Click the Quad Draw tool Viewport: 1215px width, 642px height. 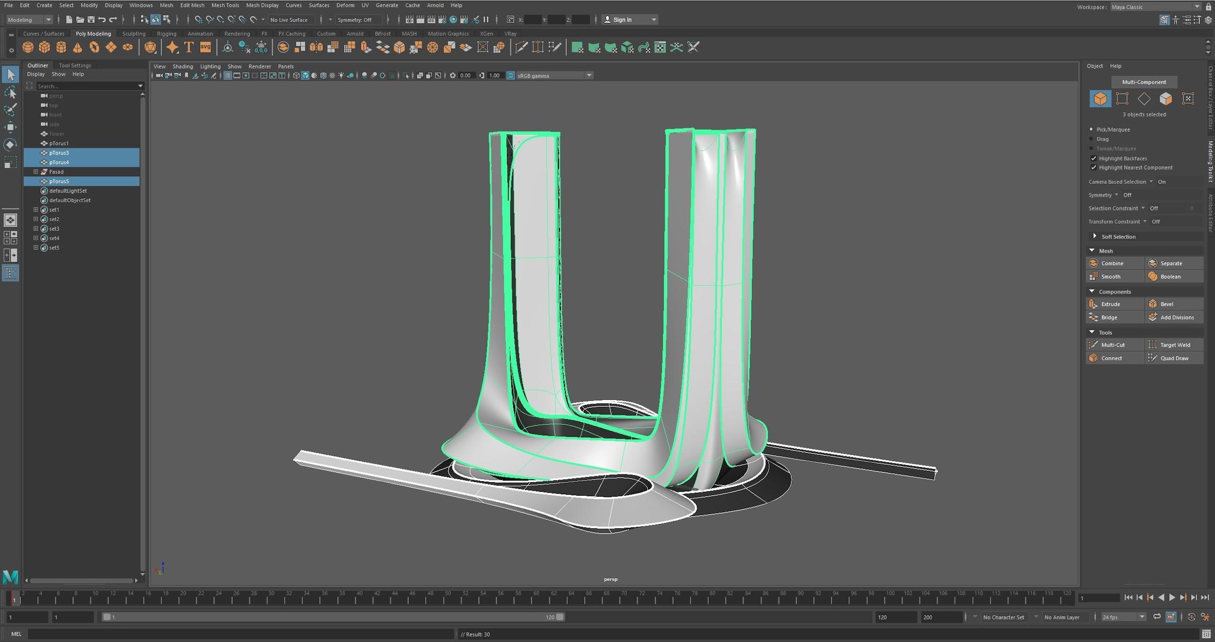tap(1174, 358)
